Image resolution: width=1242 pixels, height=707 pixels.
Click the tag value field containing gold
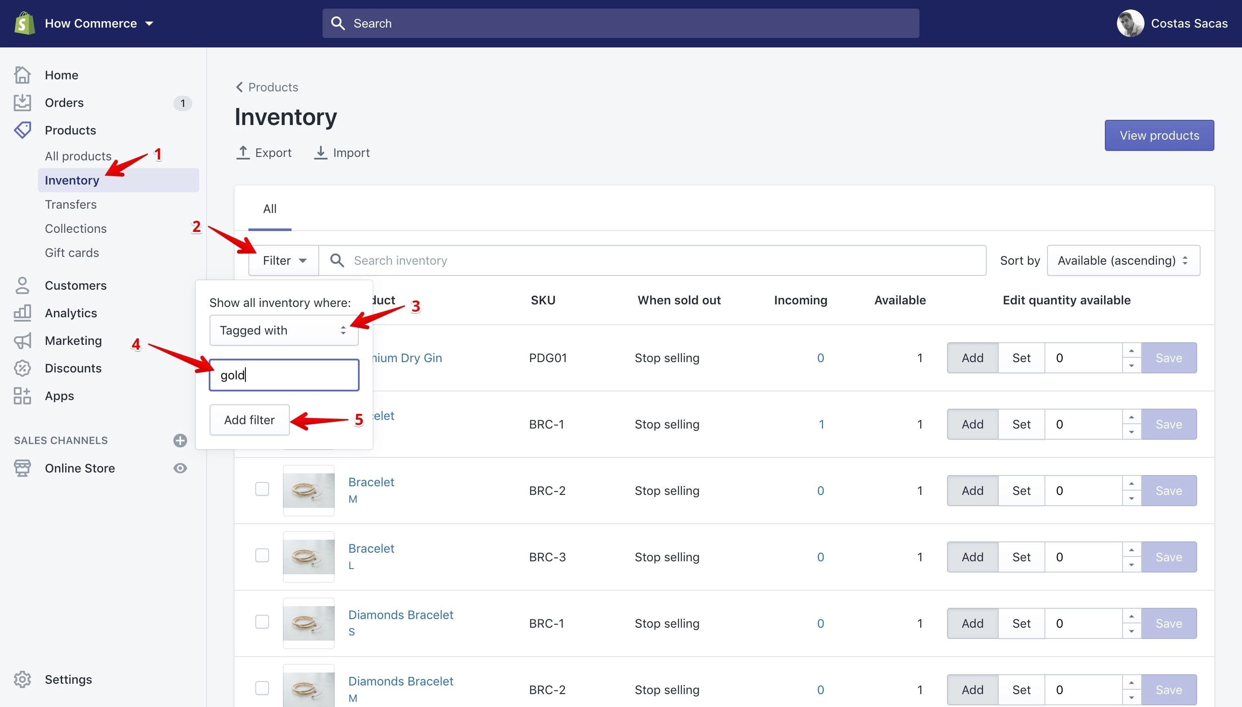coord(284,375)
